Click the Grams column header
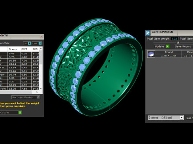 13,49
